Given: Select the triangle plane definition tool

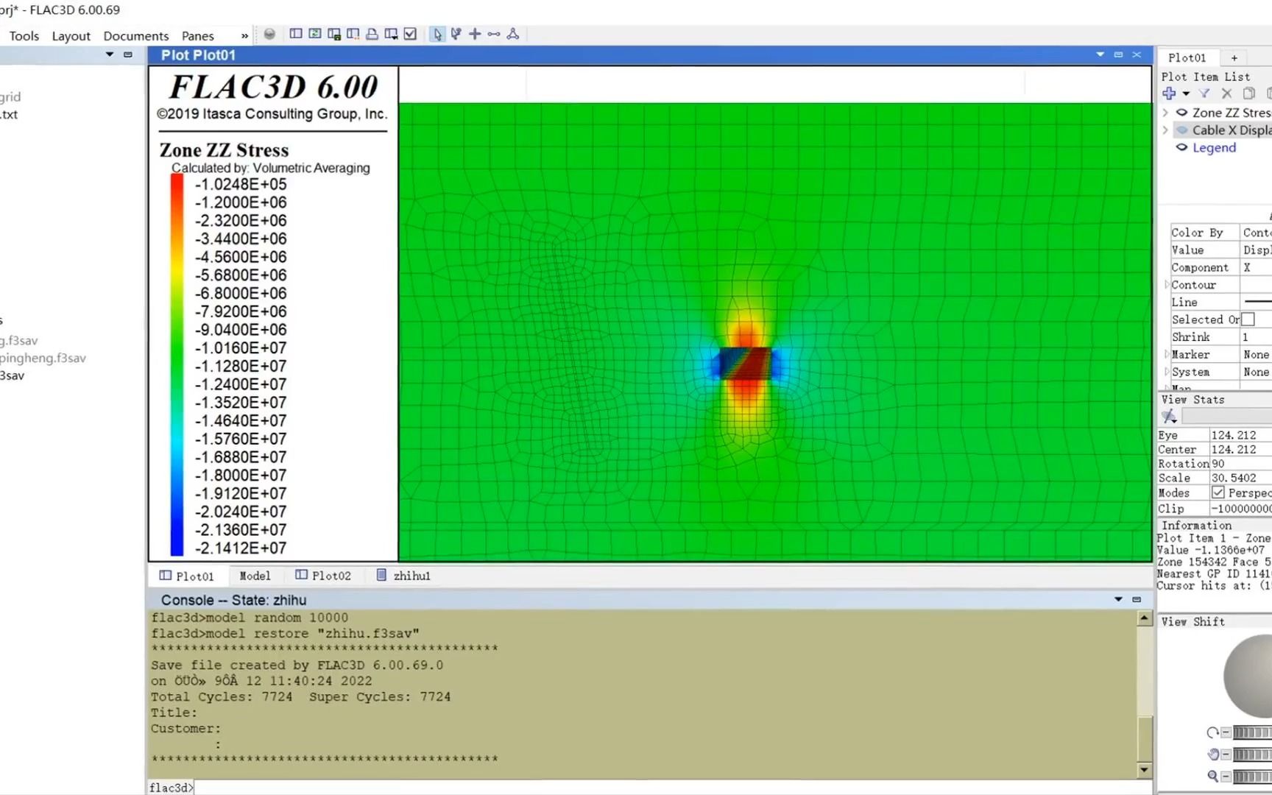Looking at the screenshot, I should 513,34.
